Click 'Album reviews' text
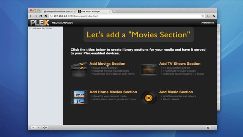 (x=171, y=99)
